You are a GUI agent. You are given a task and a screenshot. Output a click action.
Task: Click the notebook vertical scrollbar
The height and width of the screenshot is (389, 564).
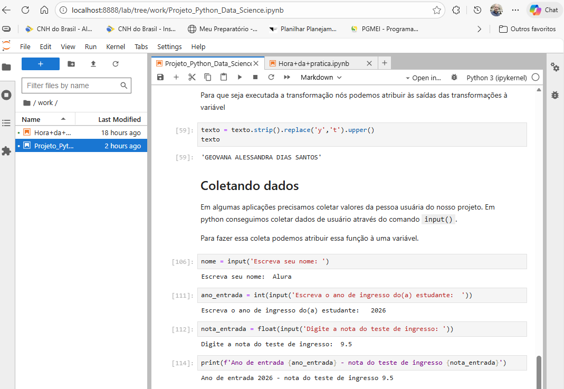pos(539,371)
